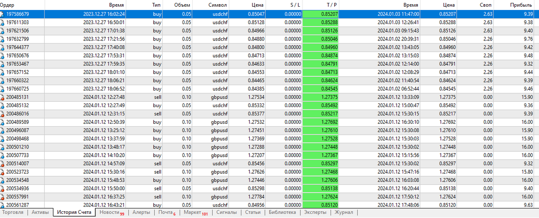
Task: Sort by the Прибыль column header
Action: pyautogui.click(x=521, y=5)
